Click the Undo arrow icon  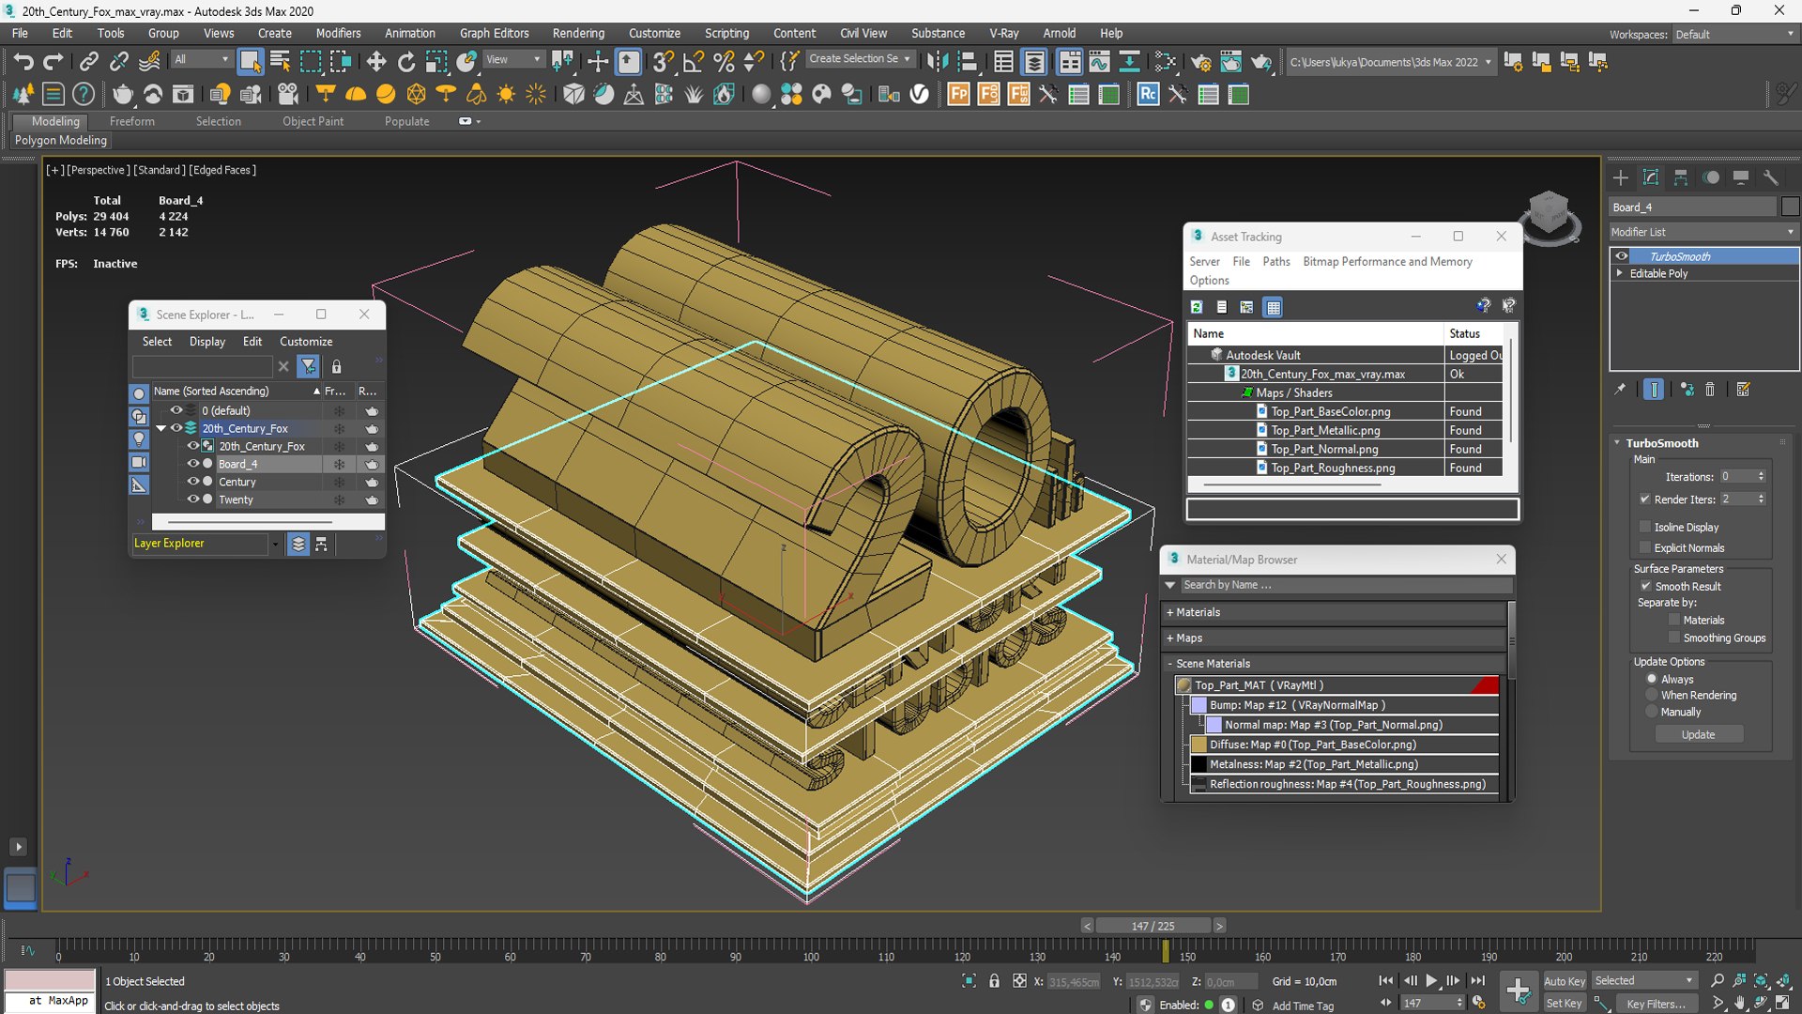(x=23, y=62)
